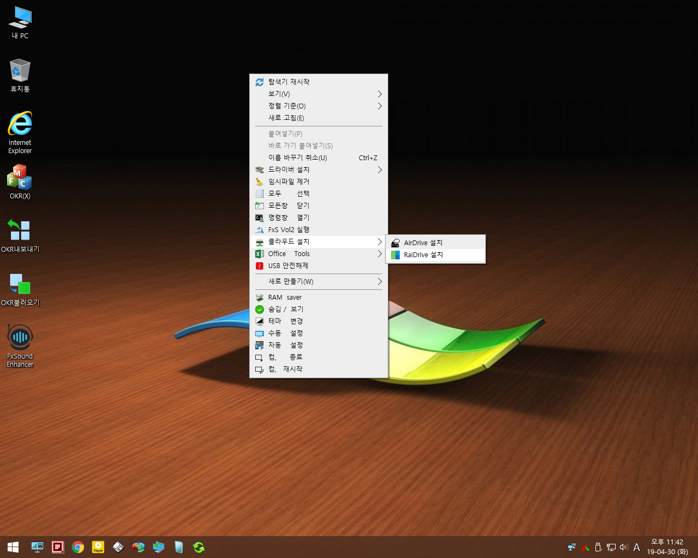Choose 컴, 재시작 restart entry
Screen dimensions: 698x558
[318, 369]
